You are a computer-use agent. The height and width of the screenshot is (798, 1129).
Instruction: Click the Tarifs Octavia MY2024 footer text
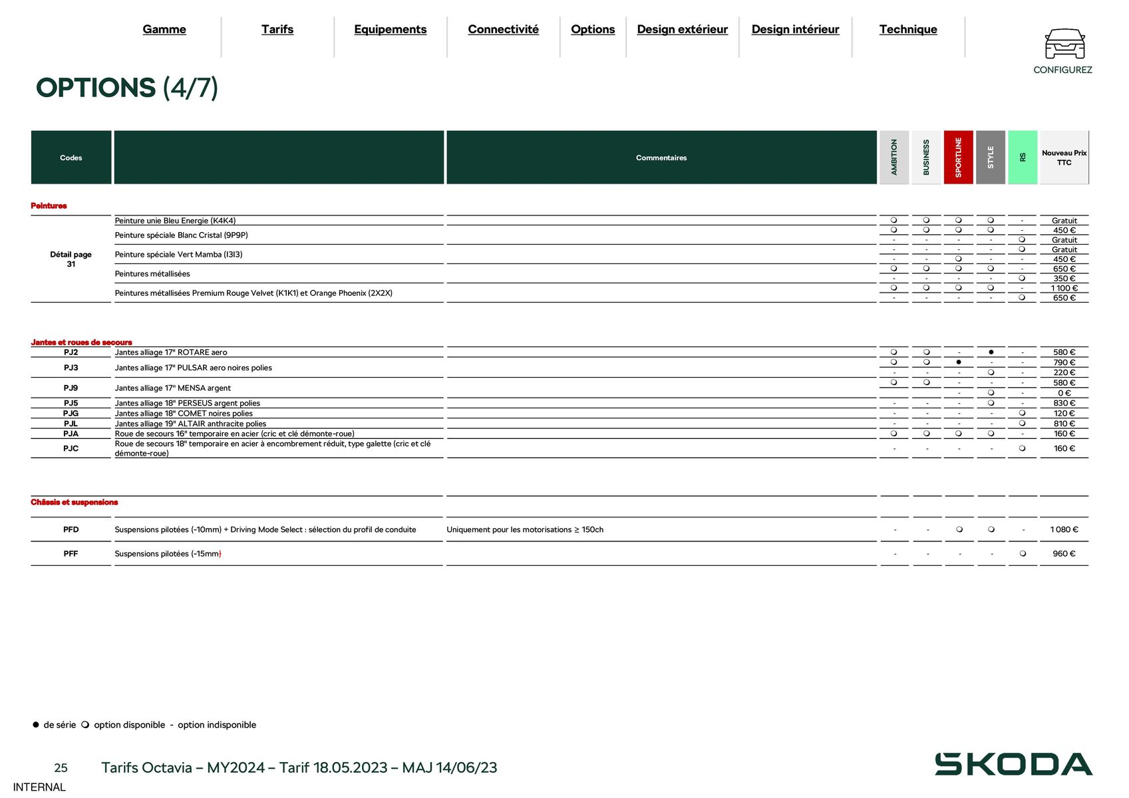[299, 767]
